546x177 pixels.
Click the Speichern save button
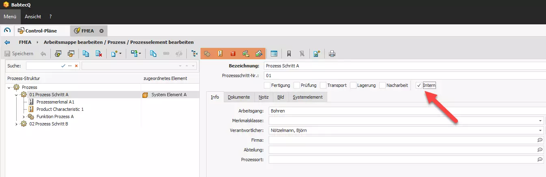(19, 54)
